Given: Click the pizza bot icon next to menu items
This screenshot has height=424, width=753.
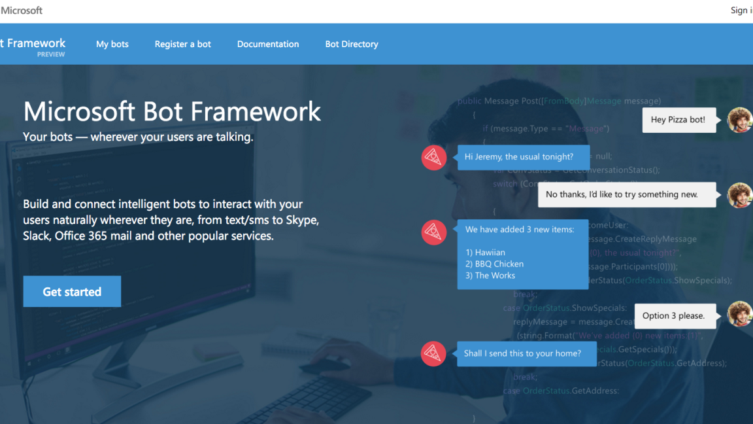Looking at the screenshot, I should pos(433,232).
